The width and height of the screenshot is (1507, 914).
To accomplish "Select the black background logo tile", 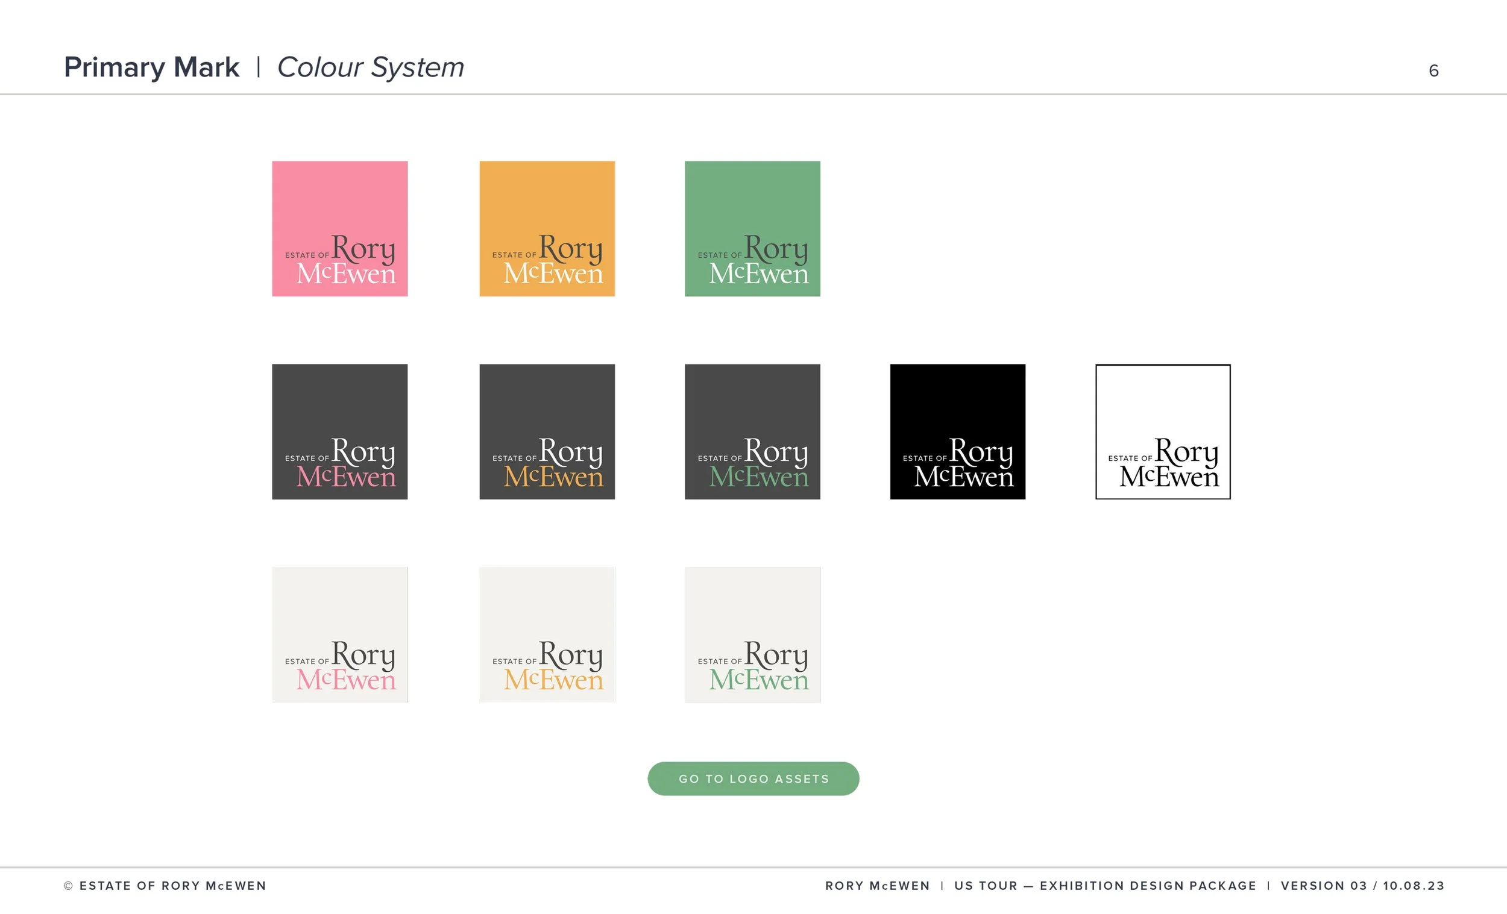I will [957, 431].
